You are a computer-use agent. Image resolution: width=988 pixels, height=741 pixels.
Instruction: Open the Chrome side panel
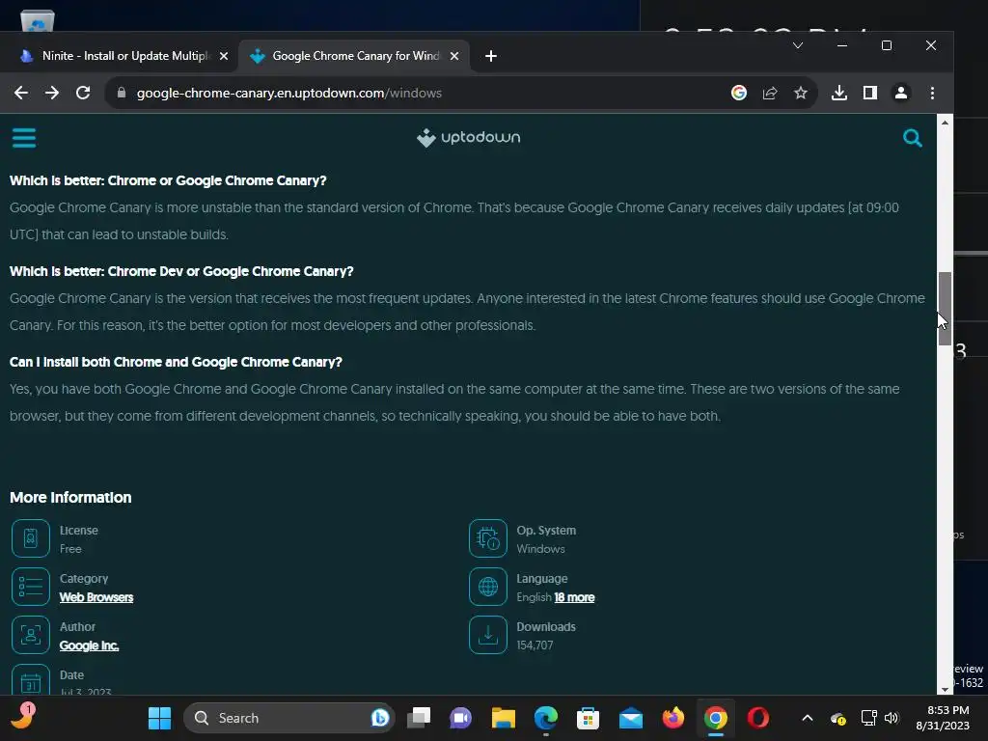(869, 93)
